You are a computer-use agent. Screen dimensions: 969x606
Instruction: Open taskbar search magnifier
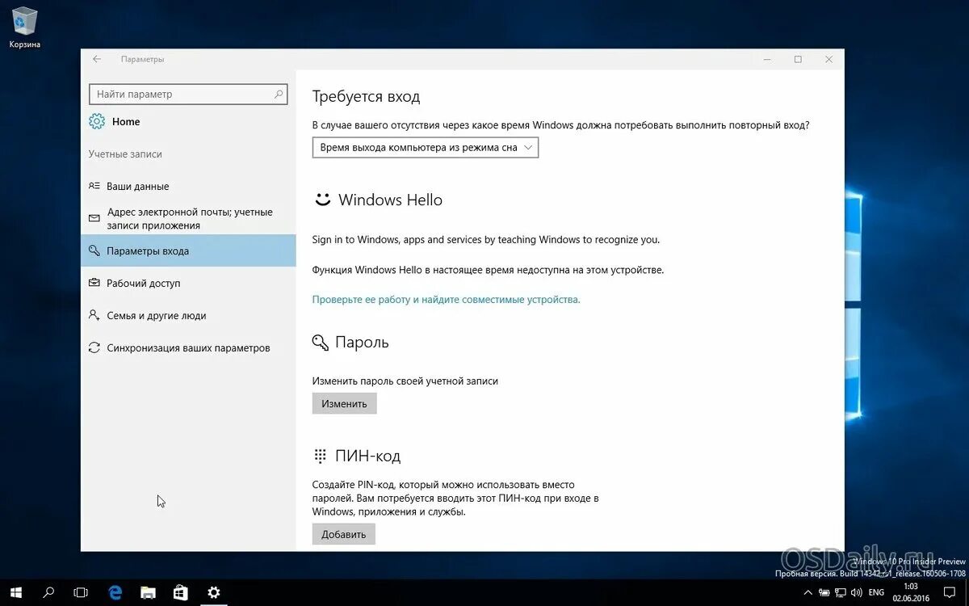48,592
